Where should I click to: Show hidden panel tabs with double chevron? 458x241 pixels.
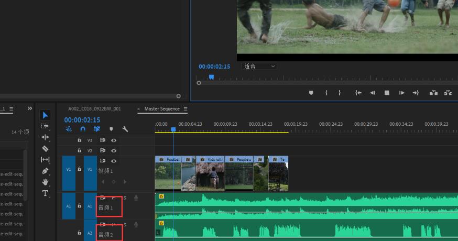[30, 108]
